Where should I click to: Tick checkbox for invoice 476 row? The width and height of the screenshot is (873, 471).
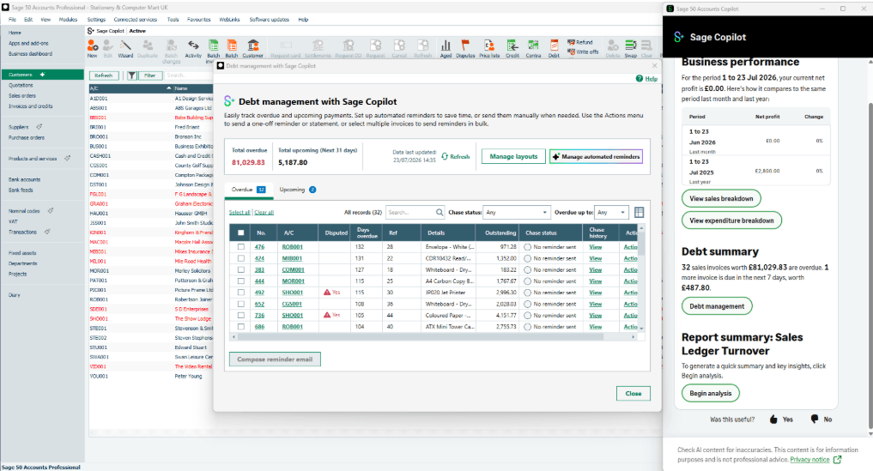pos(241,246)
